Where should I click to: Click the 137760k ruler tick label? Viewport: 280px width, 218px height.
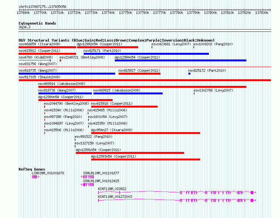143,13
